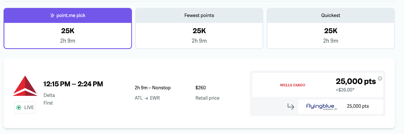Click the green LIVE status dot
Image resolution: width=404 pixels, height=134 pixels.
click(19, 107)
